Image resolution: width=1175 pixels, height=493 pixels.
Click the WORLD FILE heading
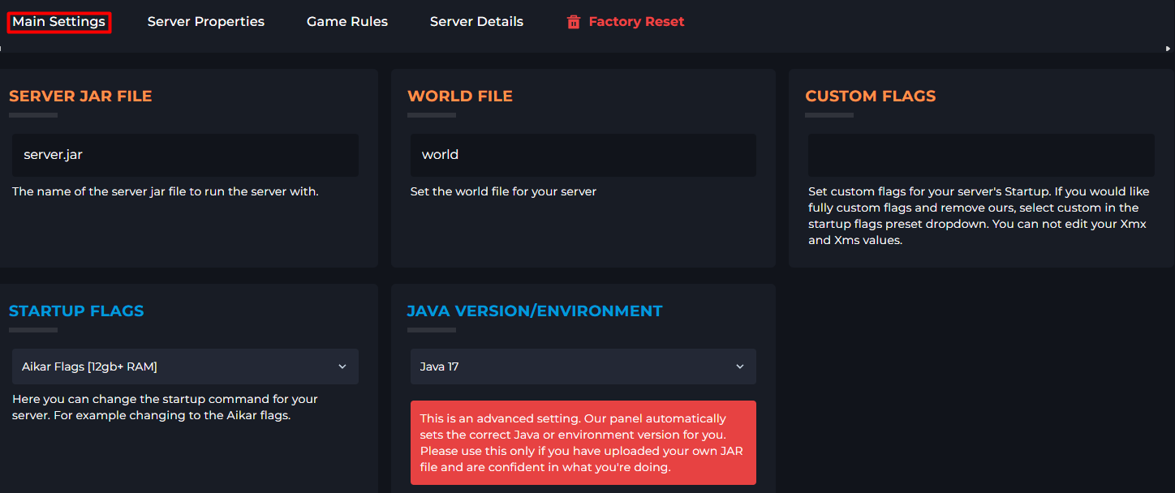point(460,96)
